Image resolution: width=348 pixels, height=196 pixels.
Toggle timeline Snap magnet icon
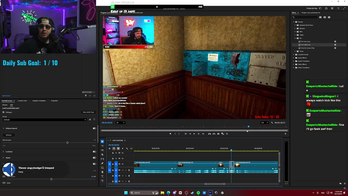(x=114, y=148)
